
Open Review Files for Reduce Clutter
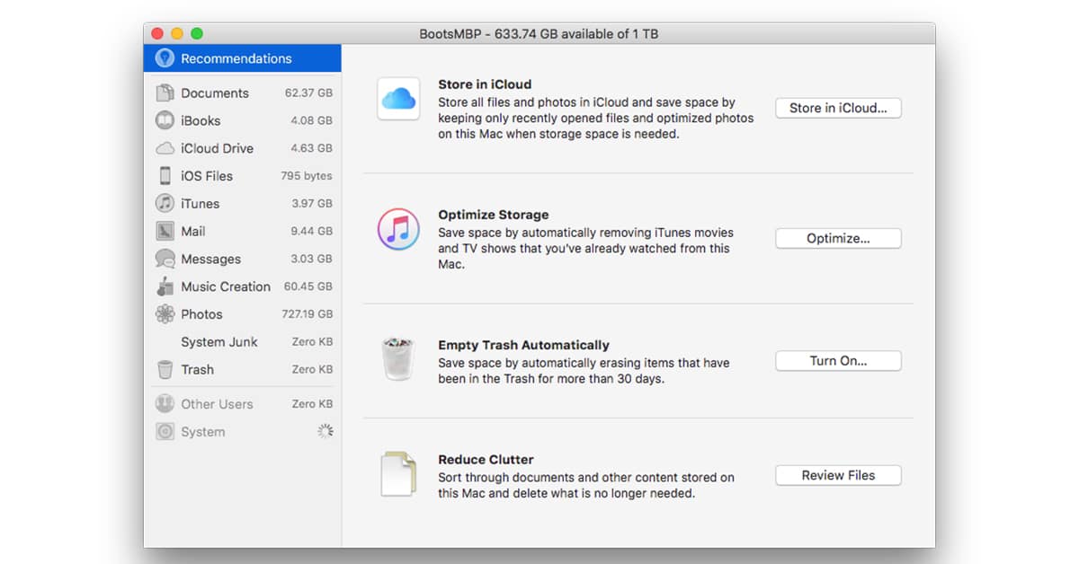(838, 475)
